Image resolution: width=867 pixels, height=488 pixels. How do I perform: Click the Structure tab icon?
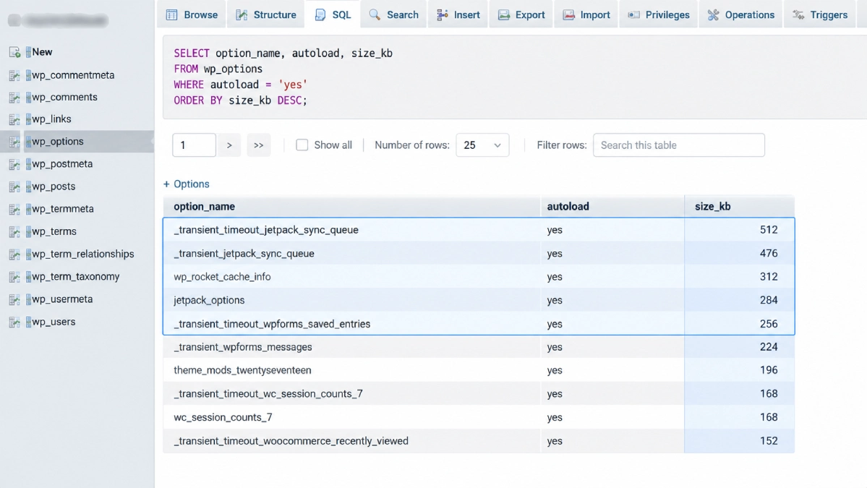tap(242, 15)
